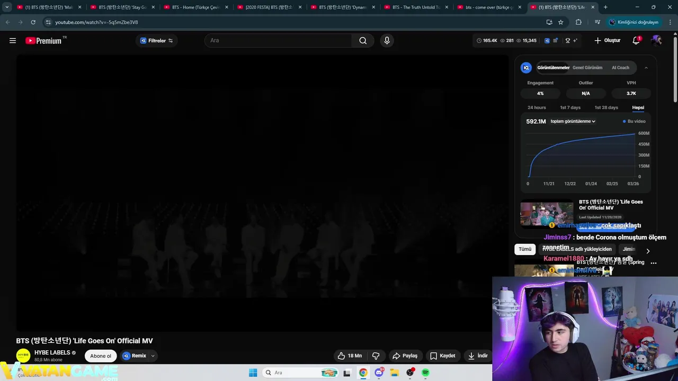Open the blue IQ extension icon in header
678x381 pixels.
pyautogui.click(x=547, y=41)
